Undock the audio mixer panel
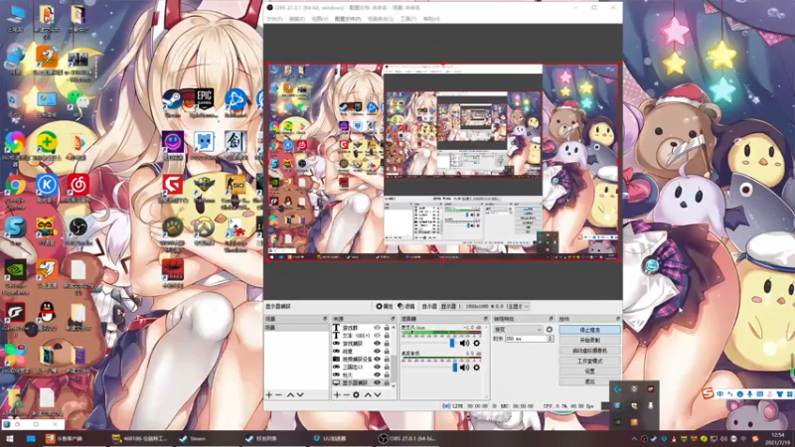The width and height of the screenshot is (795, 447). click(485, 319)
